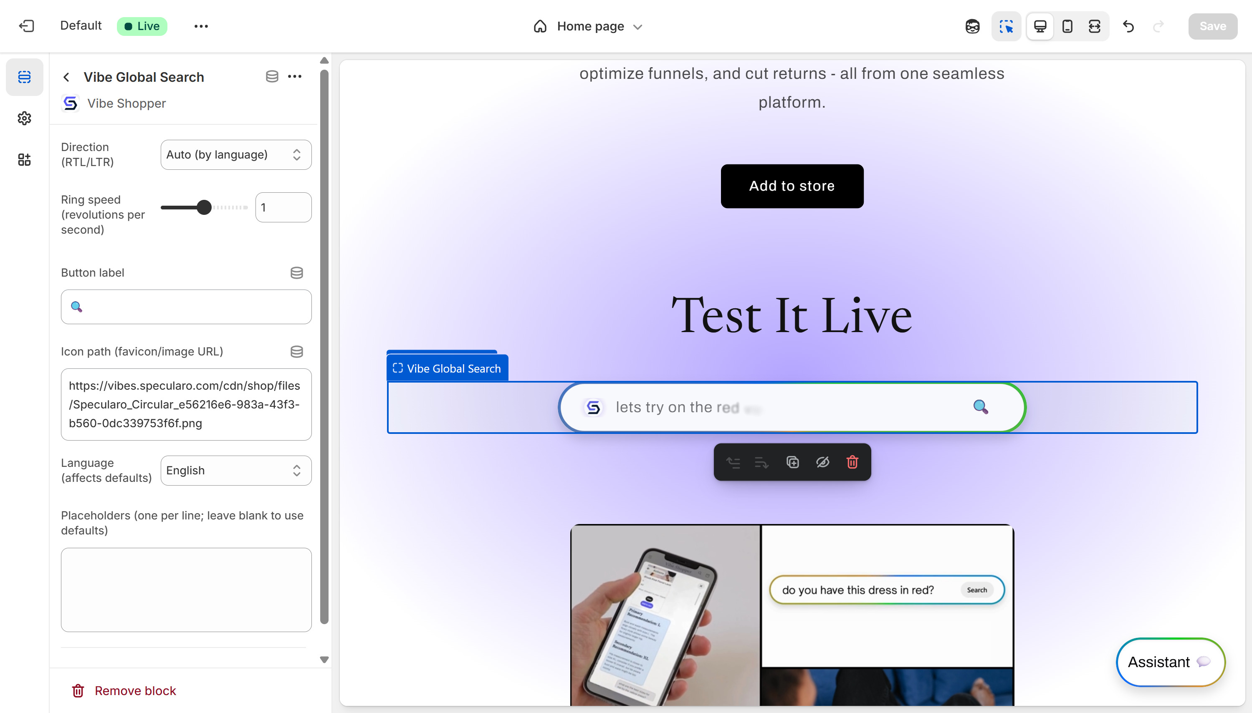1252x713 pixels.
Task: Select the desktop preview icon
Action: 1040,26
